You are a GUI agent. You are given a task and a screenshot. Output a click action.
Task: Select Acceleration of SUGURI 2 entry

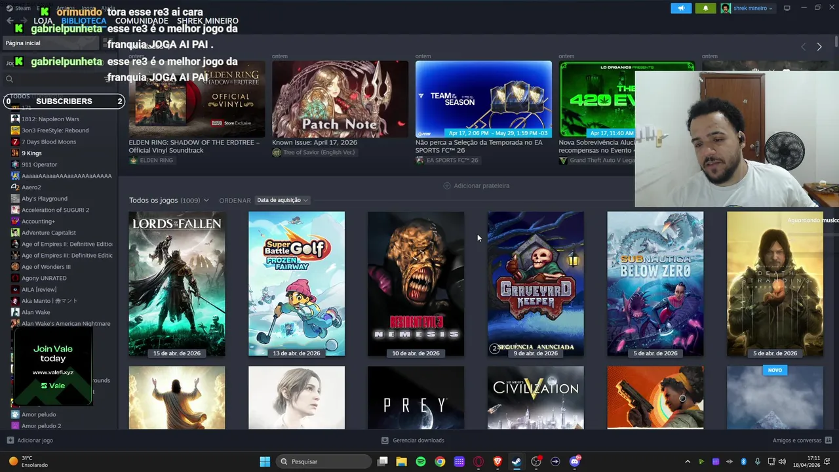pyautogui.click(x=55, y=210)
